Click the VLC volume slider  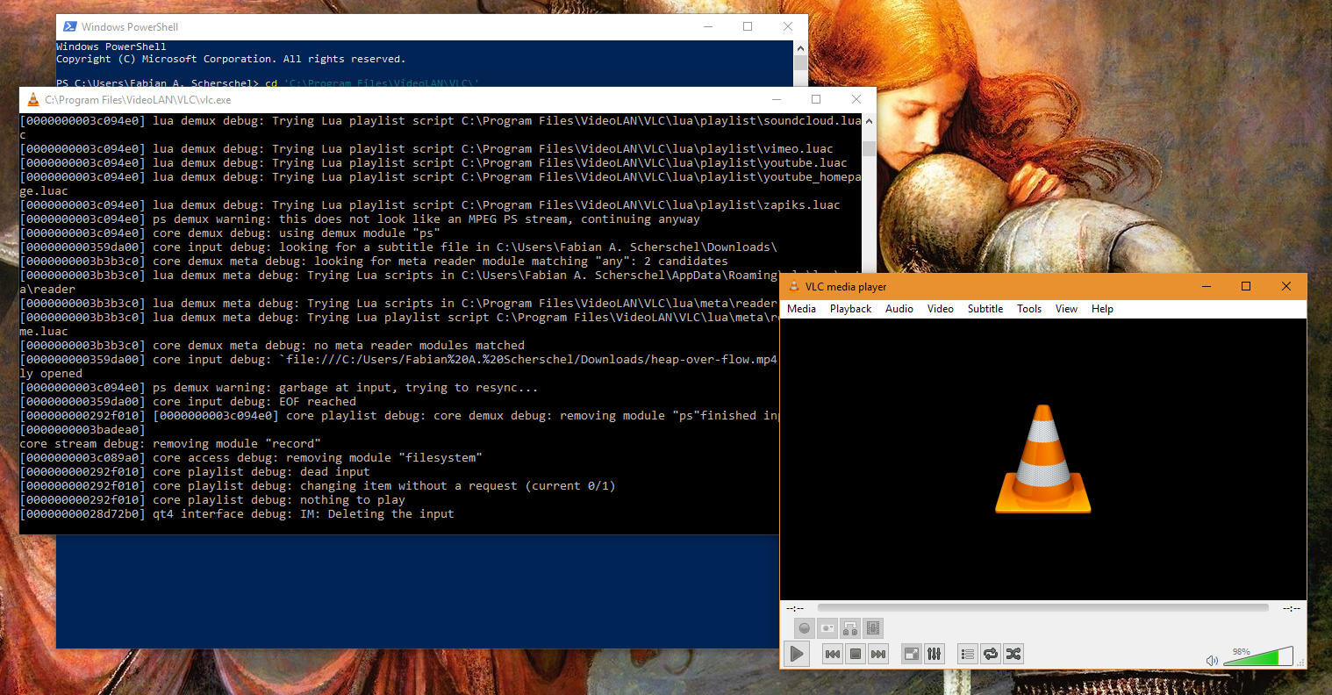1258,656
